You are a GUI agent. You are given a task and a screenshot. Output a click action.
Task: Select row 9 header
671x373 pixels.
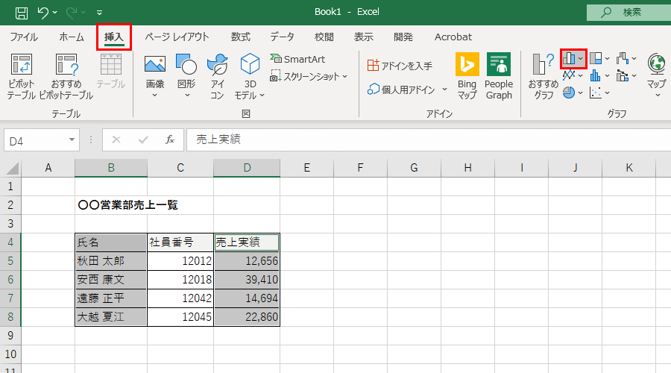[10, 335]
